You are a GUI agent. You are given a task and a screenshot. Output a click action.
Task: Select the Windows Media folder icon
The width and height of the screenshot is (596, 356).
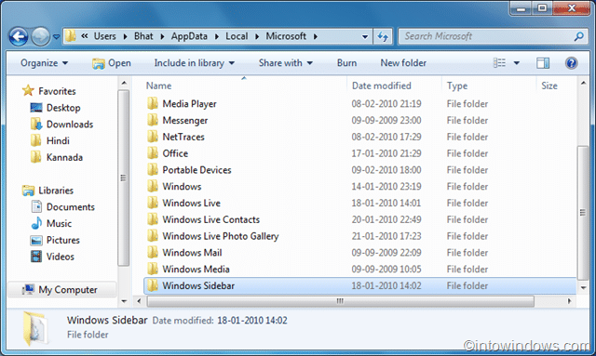click(x=153, y=269)
